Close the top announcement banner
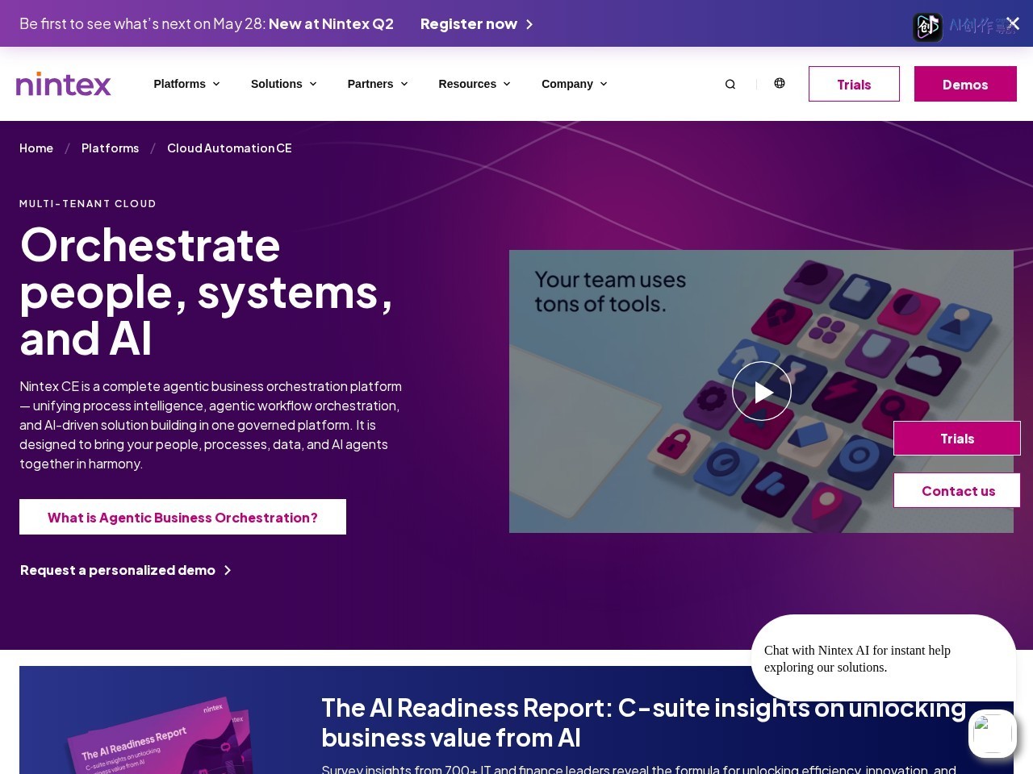Screen dimensions: 1033x774 [x=1013, y=23]
